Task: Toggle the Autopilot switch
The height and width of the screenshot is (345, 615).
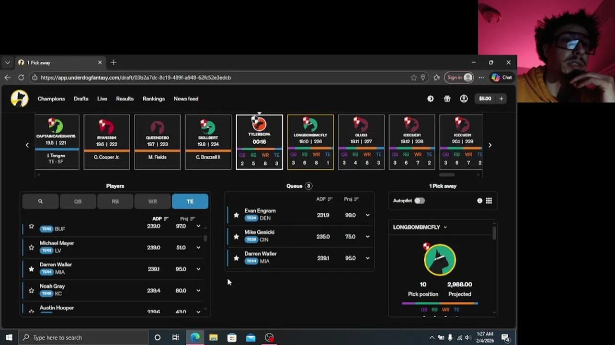Action: coord(419,201)
